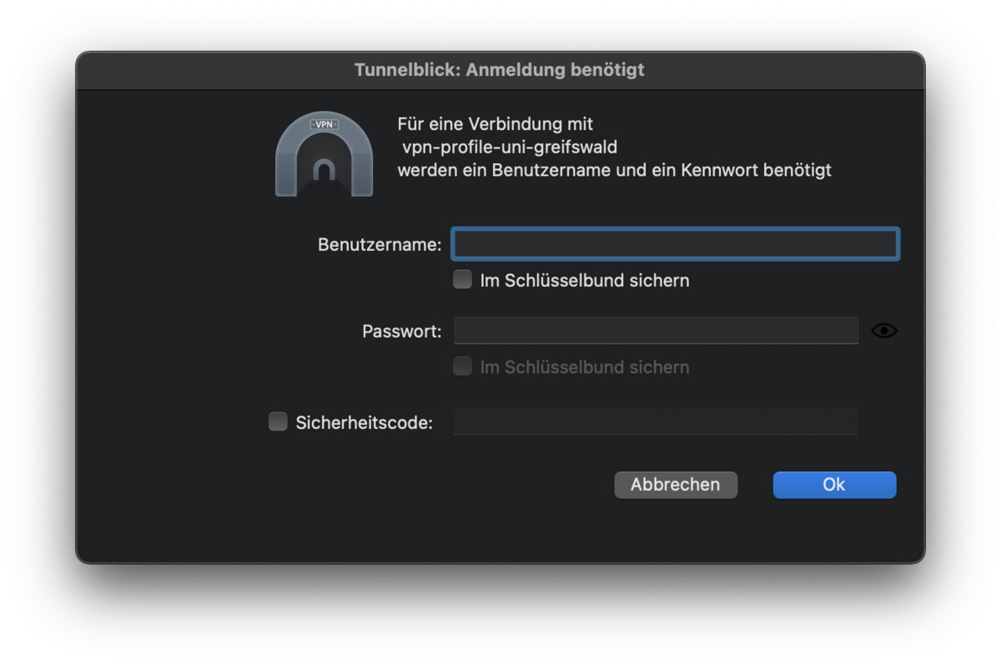Click the "Kennwort benötigt" message line

click(x=614, y=171)
